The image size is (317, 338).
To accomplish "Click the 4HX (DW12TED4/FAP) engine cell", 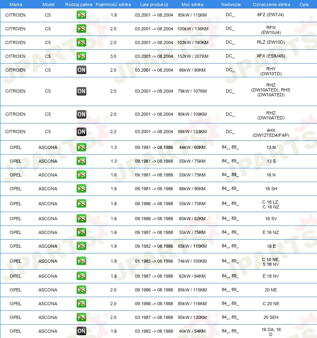I will [x=270, y=133].
